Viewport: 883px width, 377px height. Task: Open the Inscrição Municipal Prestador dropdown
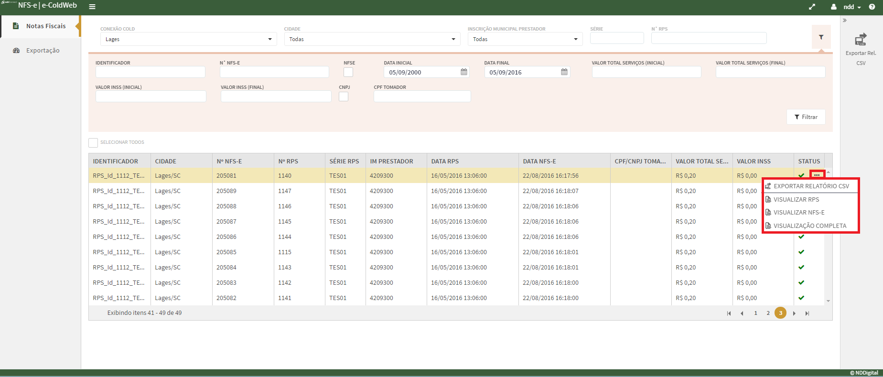click(x=525, y=39)
